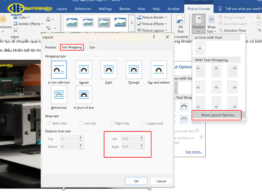Image resolution: width=262 pixels, height=196 pixels.
Task: Pick the Top and bottom wrapping style
Action: coord(159,69)
